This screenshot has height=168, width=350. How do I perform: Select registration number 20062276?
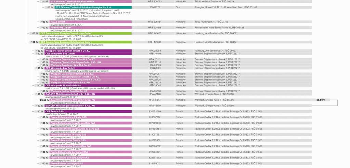155,8
